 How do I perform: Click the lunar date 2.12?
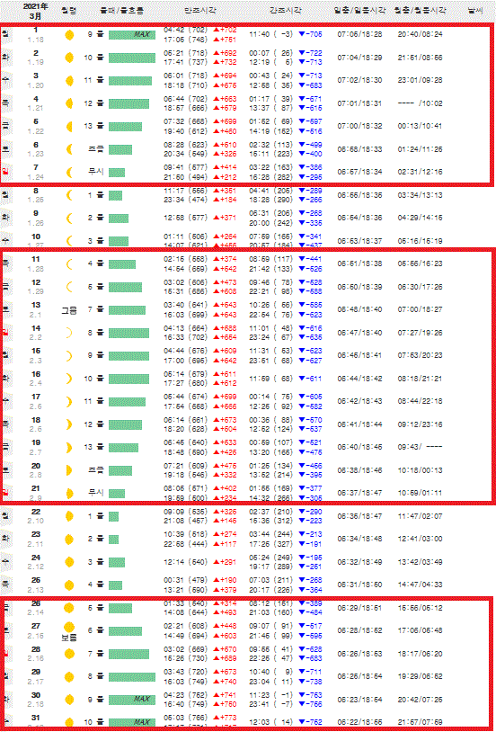(35, 567)
